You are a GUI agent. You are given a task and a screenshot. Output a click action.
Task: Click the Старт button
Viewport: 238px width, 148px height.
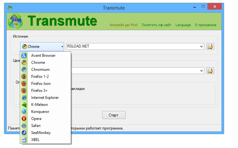[114, 115]
